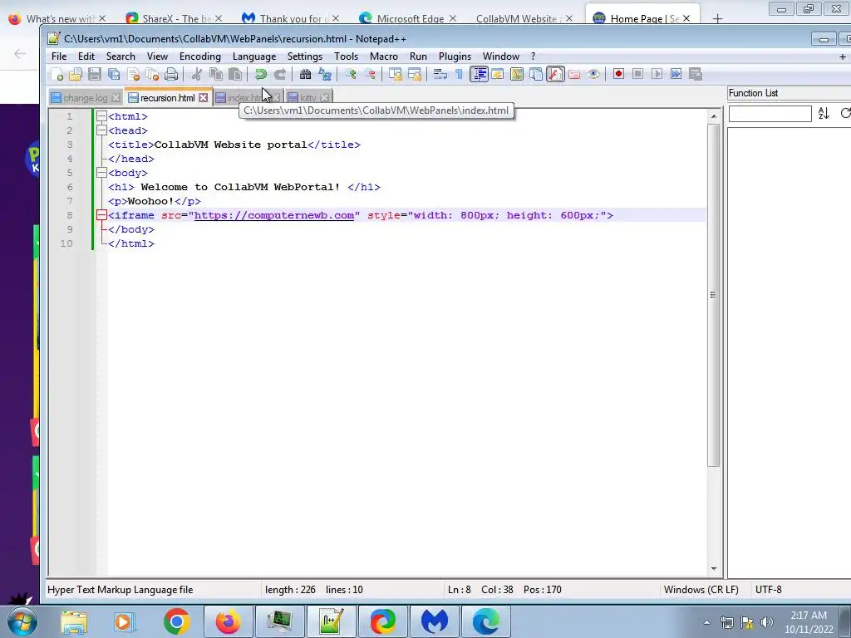Open the Settings menu

point(304,56)
